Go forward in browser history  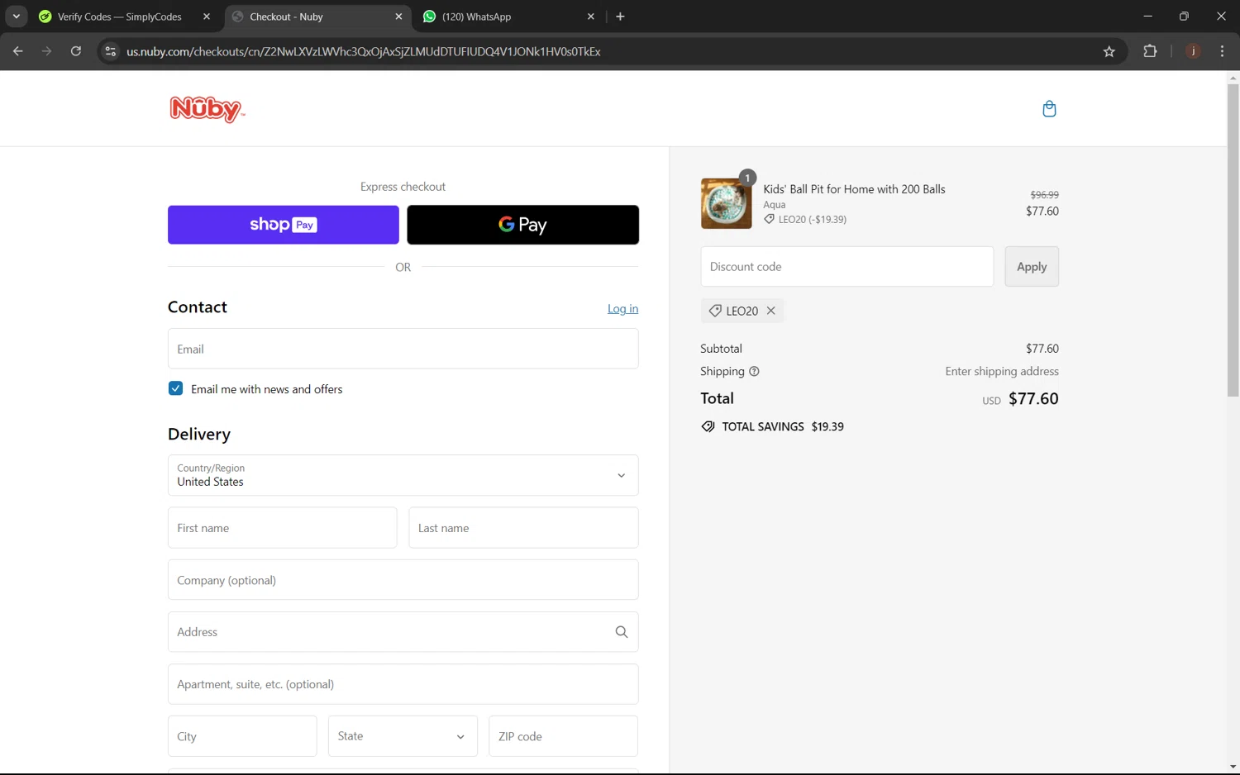point(47,51)
